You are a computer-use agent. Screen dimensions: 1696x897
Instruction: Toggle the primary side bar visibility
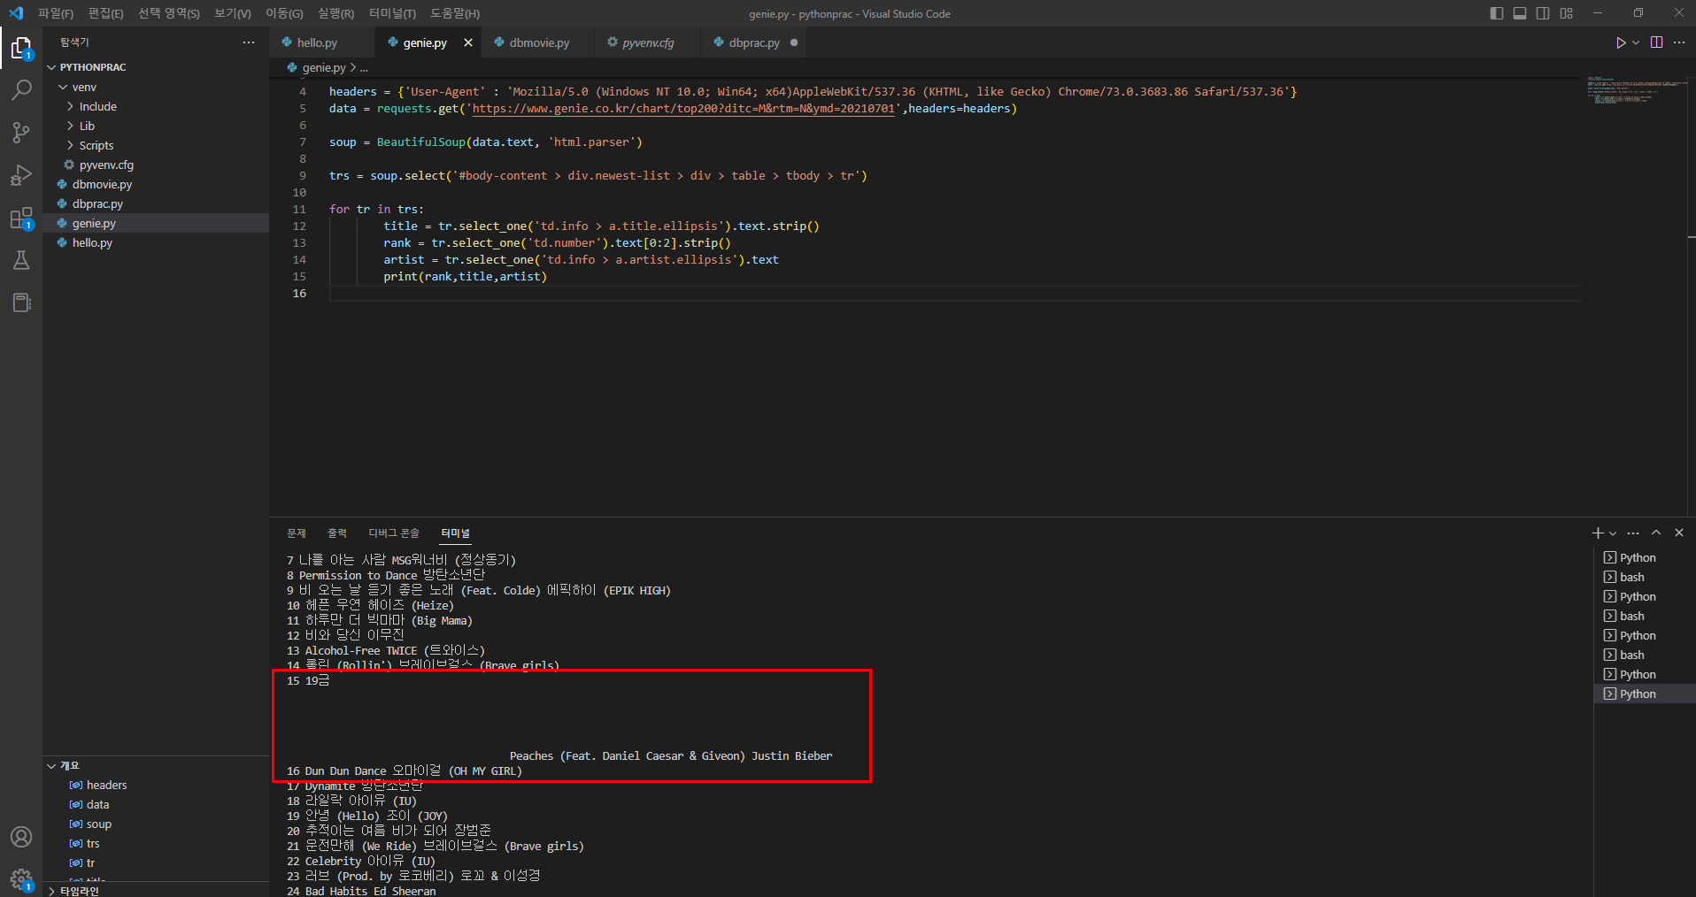coord(1497,13)
